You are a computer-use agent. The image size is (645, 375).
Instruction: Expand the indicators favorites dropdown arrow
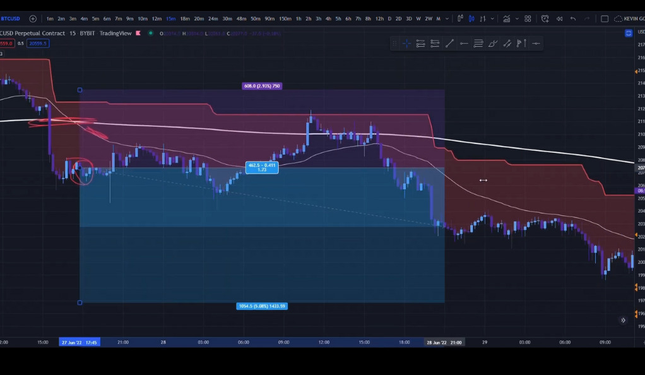[x=517, y=18]
